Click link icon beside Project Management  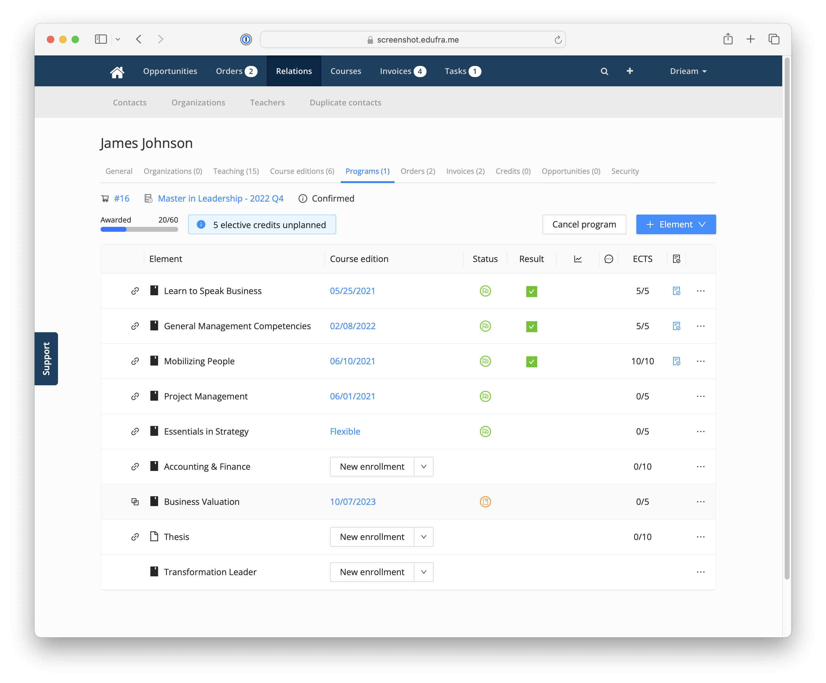point(135,396)
